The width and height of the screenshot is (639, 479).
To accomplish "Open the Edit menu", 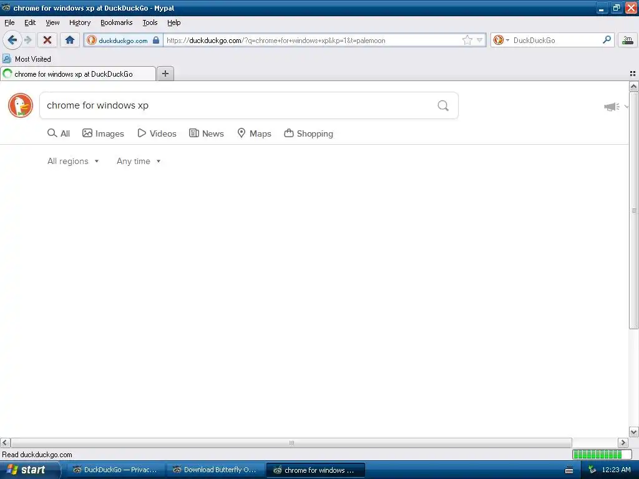I will [x=30, y=22].
